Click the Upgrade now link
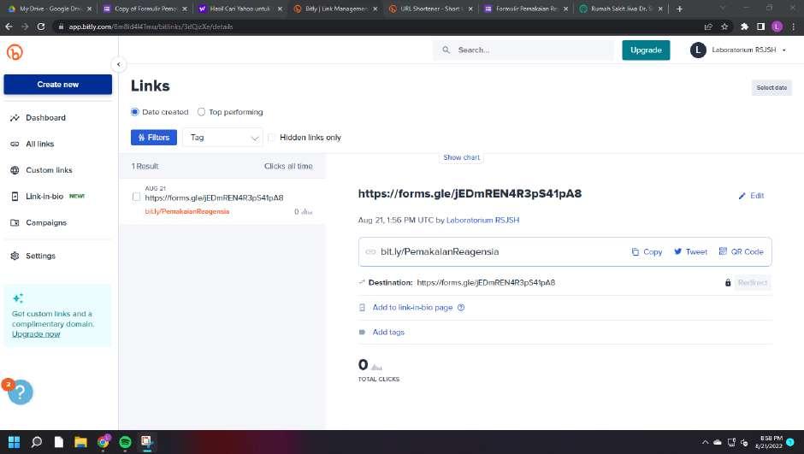Image resolution: width=804 pixels, height=454 pixels. point(36,334)
